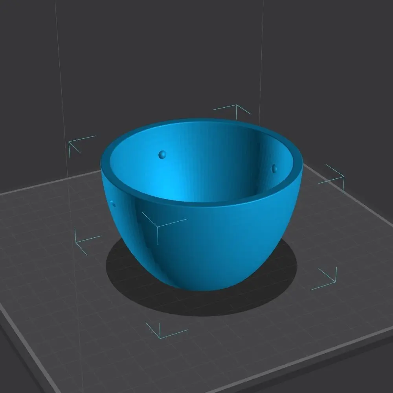Click the small nub on the bowl's outer left side

click(113, 204)
